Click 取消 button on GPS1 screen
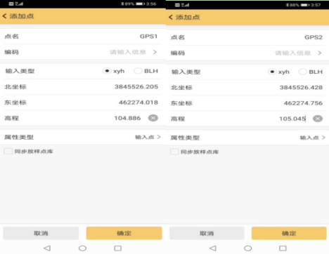Image resolution: width=329 pixels, height=254 pixels. [x=41, y=233]
